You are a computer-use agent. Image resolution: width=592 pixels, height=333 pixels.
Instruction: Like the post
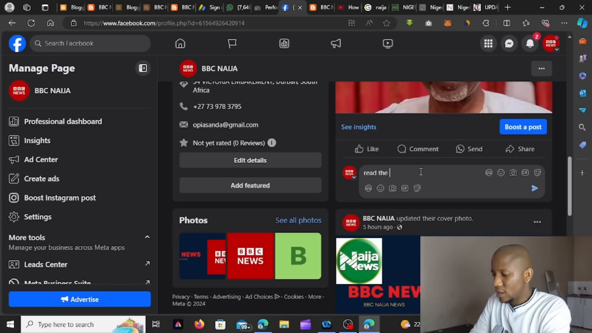[367, 149]
